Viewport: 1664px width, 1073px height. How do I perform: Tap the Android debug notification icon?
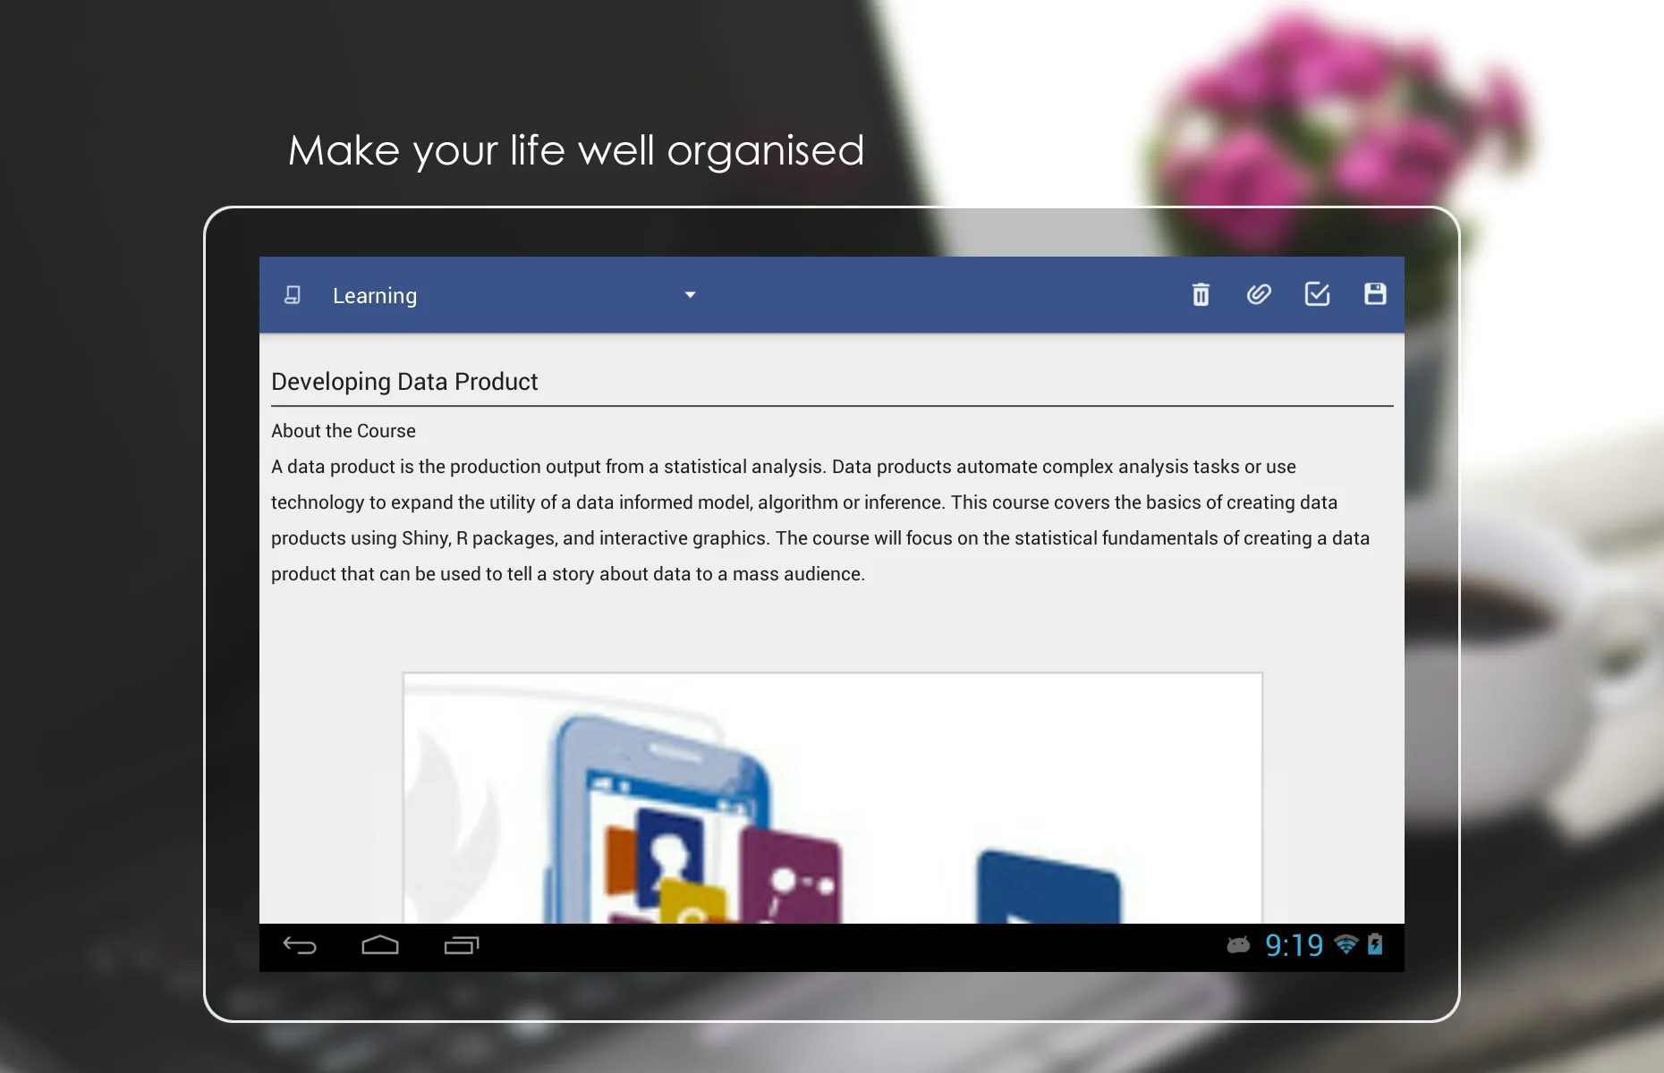click(x=1238, y=945)
